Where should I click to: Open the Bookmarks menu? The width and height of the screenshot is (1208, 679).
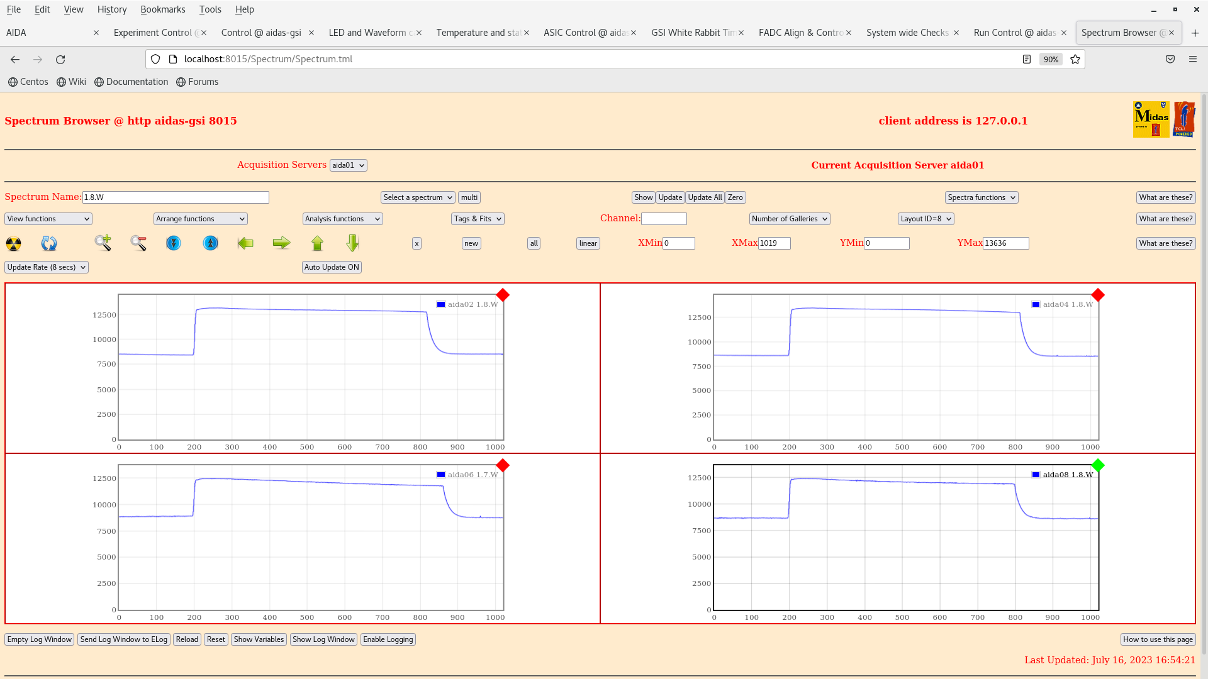[x=162, y=9]
